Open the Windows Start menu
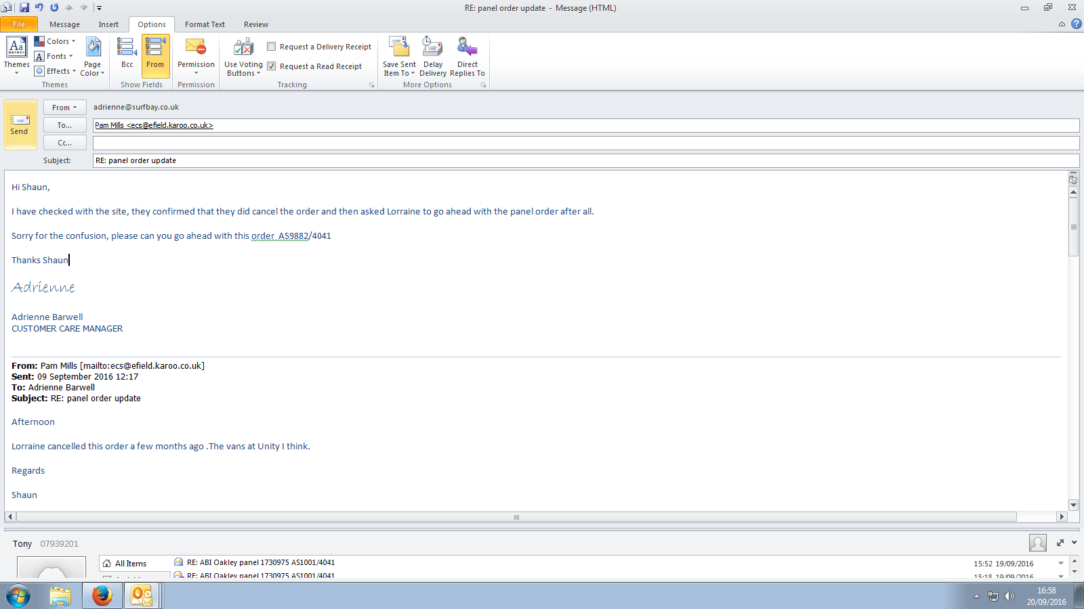Screen dimensions: 1084x609 point(18,596)
